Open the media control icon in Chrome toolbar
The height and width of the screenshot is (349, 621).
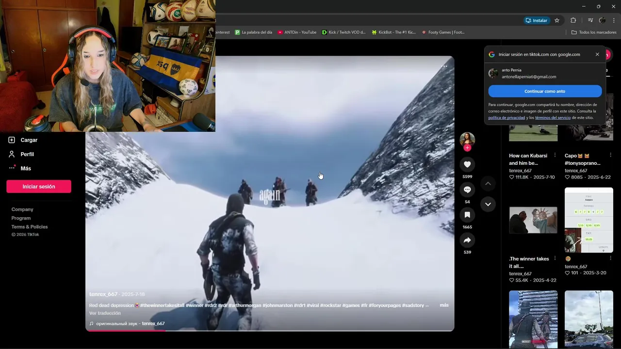pos(590,20)
